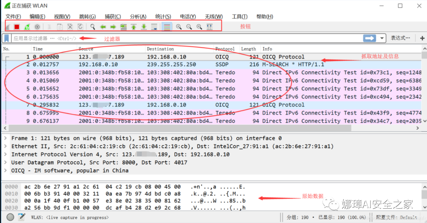Reload the capture file
Viewport: 427px width, 223px height.
80,26
